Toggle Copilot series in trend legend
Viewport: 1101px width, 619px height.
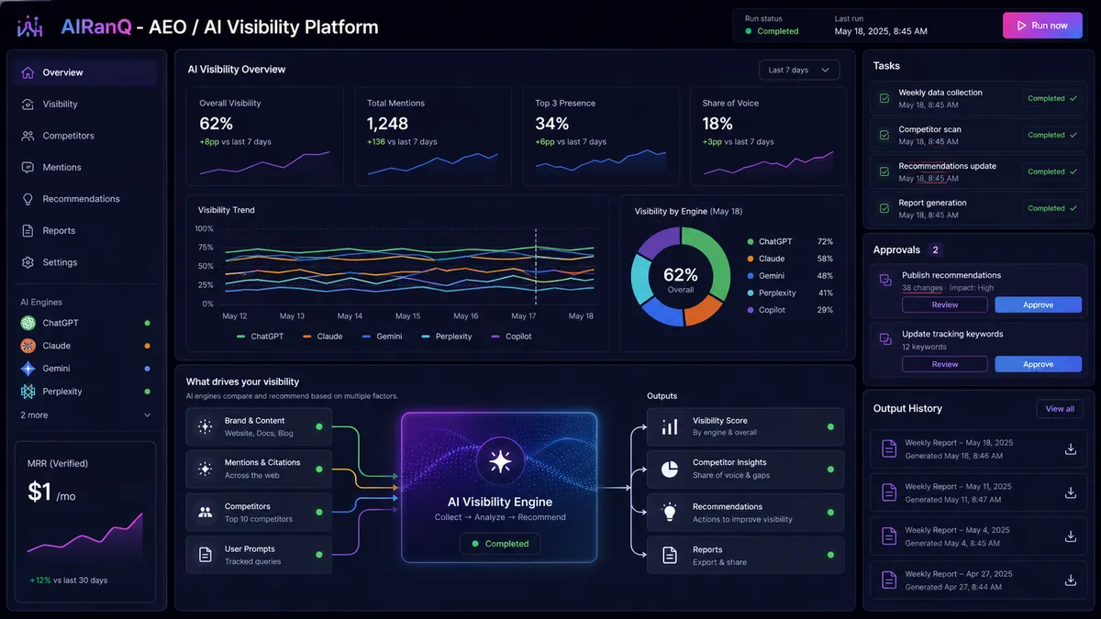pyautogui.click(x=511, y=337)
